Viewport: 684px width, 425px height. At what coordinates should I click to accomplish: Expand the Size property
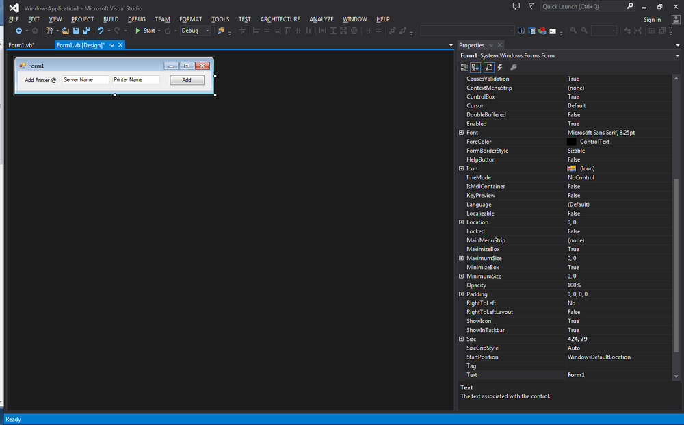point(461,339)
